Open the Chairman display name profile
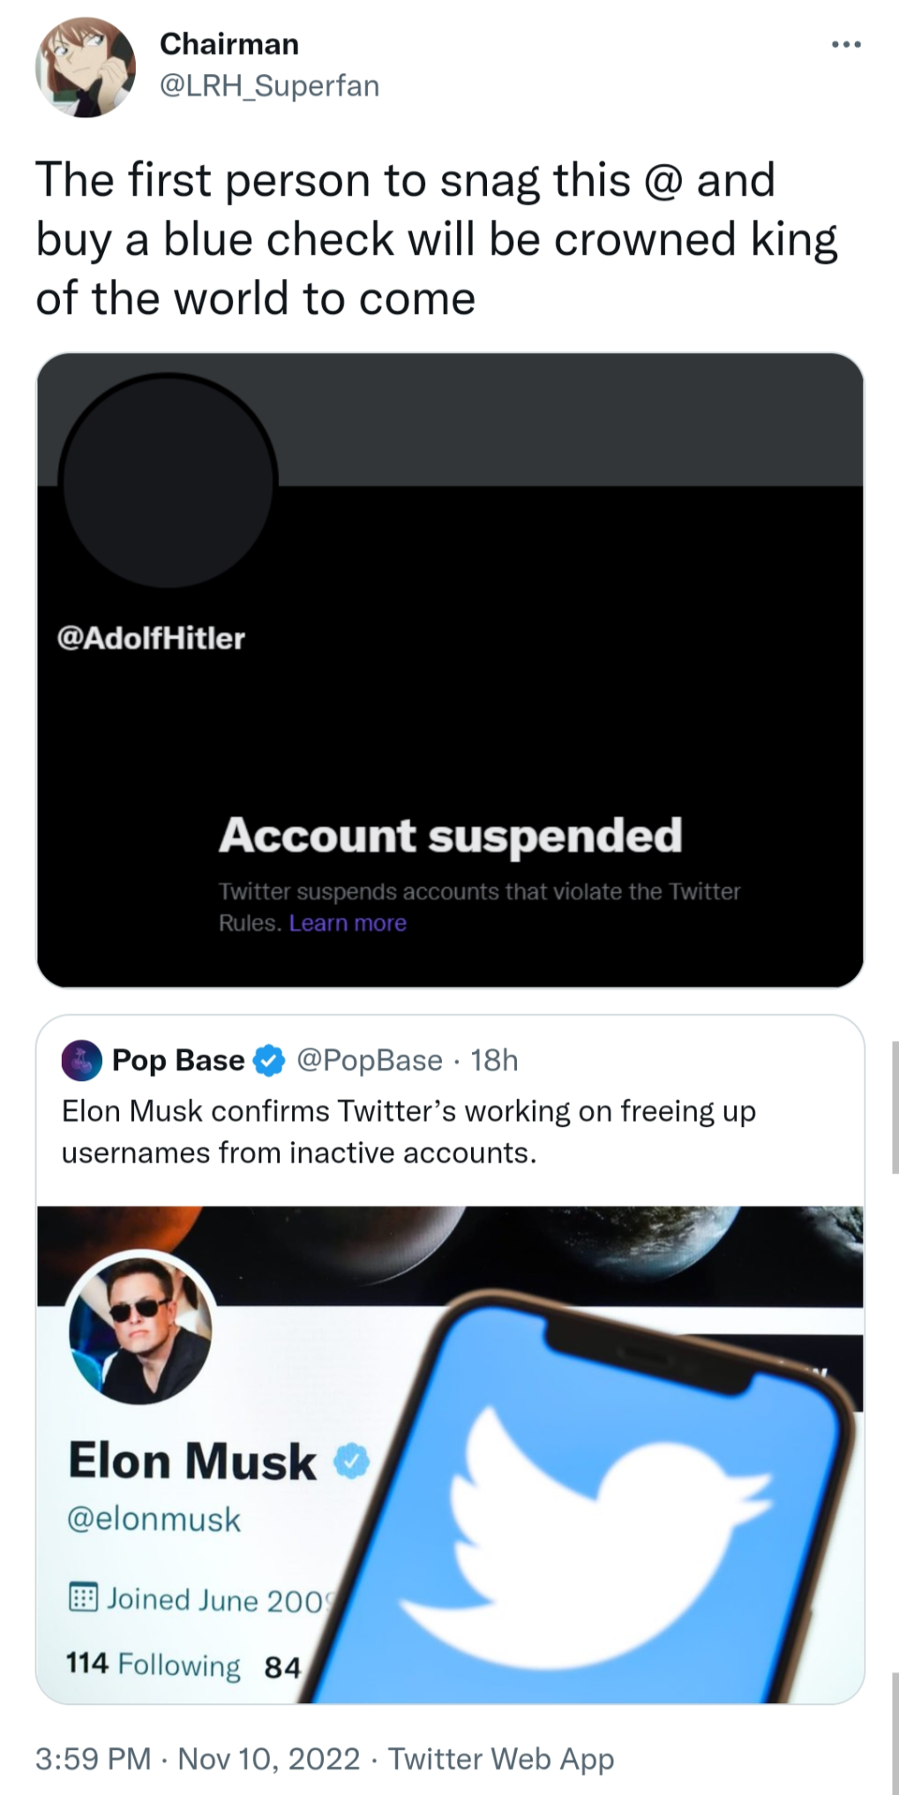899x1795 pixels. pos(229,44)
